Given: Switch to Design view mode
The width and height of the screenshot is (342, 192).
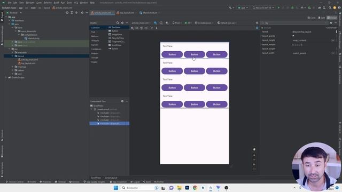Looking at the screenshot, I should pos(332,18).
